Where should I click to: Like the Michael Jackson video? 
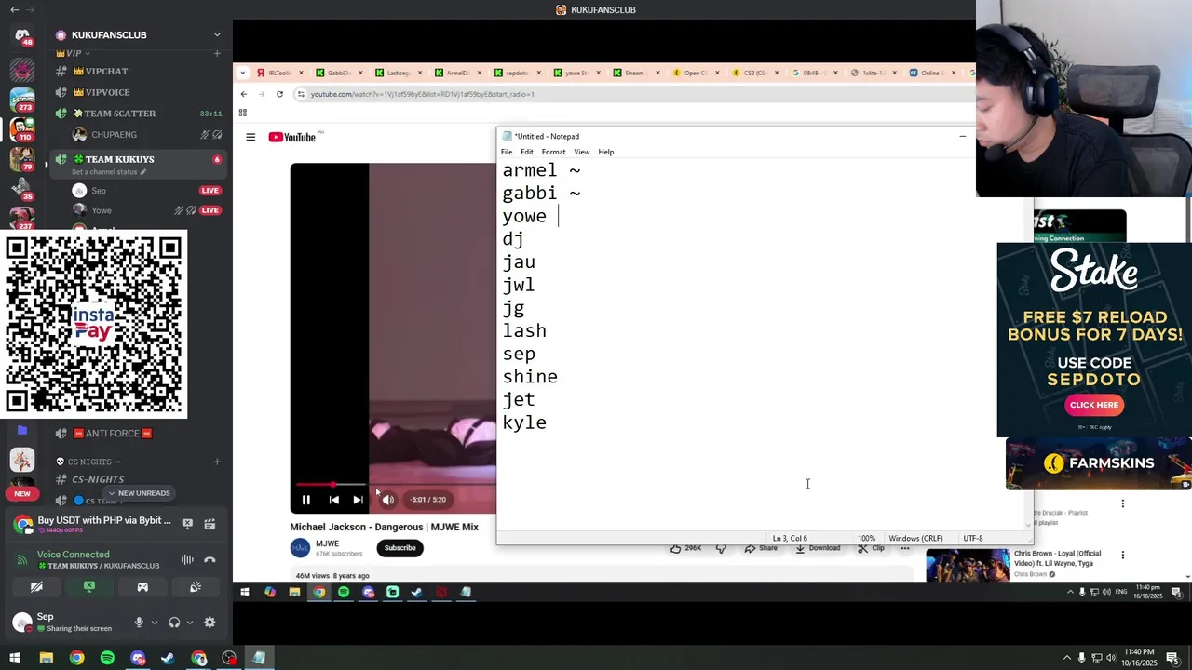(x=686, y=548)
